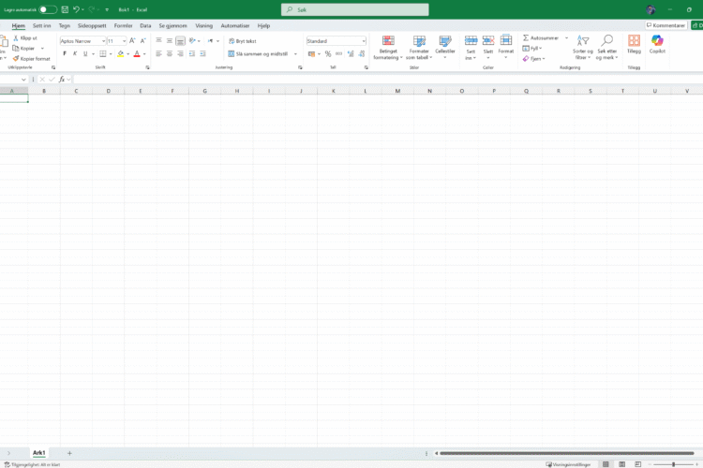The image size is (703, 468).
Task: Click Slå sammen og midtstill button
Action: point(259,53)
